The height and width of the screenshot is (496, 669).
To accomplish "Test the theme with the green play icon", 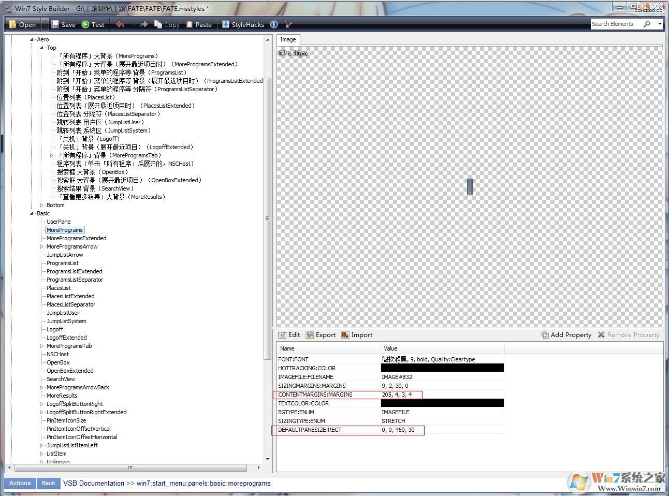I will [x=94, y=24].
